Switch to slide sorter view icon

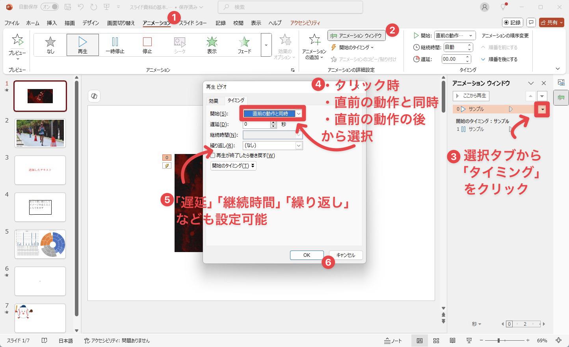click(x=436, y=341)
